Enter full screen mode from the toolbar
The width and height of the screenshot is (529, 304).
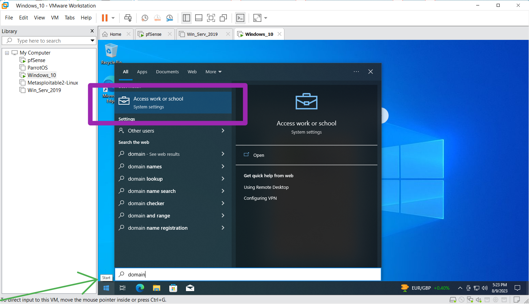point(211,18)
